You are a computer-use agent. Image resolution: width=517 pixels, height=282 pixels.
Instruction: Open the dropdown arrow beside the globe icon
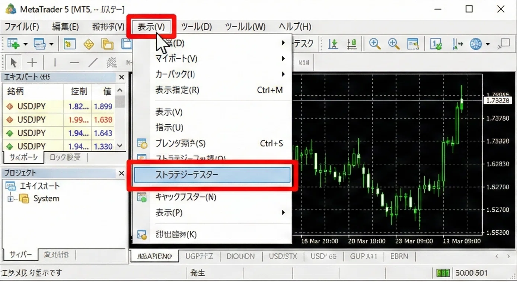click(488, 45)
